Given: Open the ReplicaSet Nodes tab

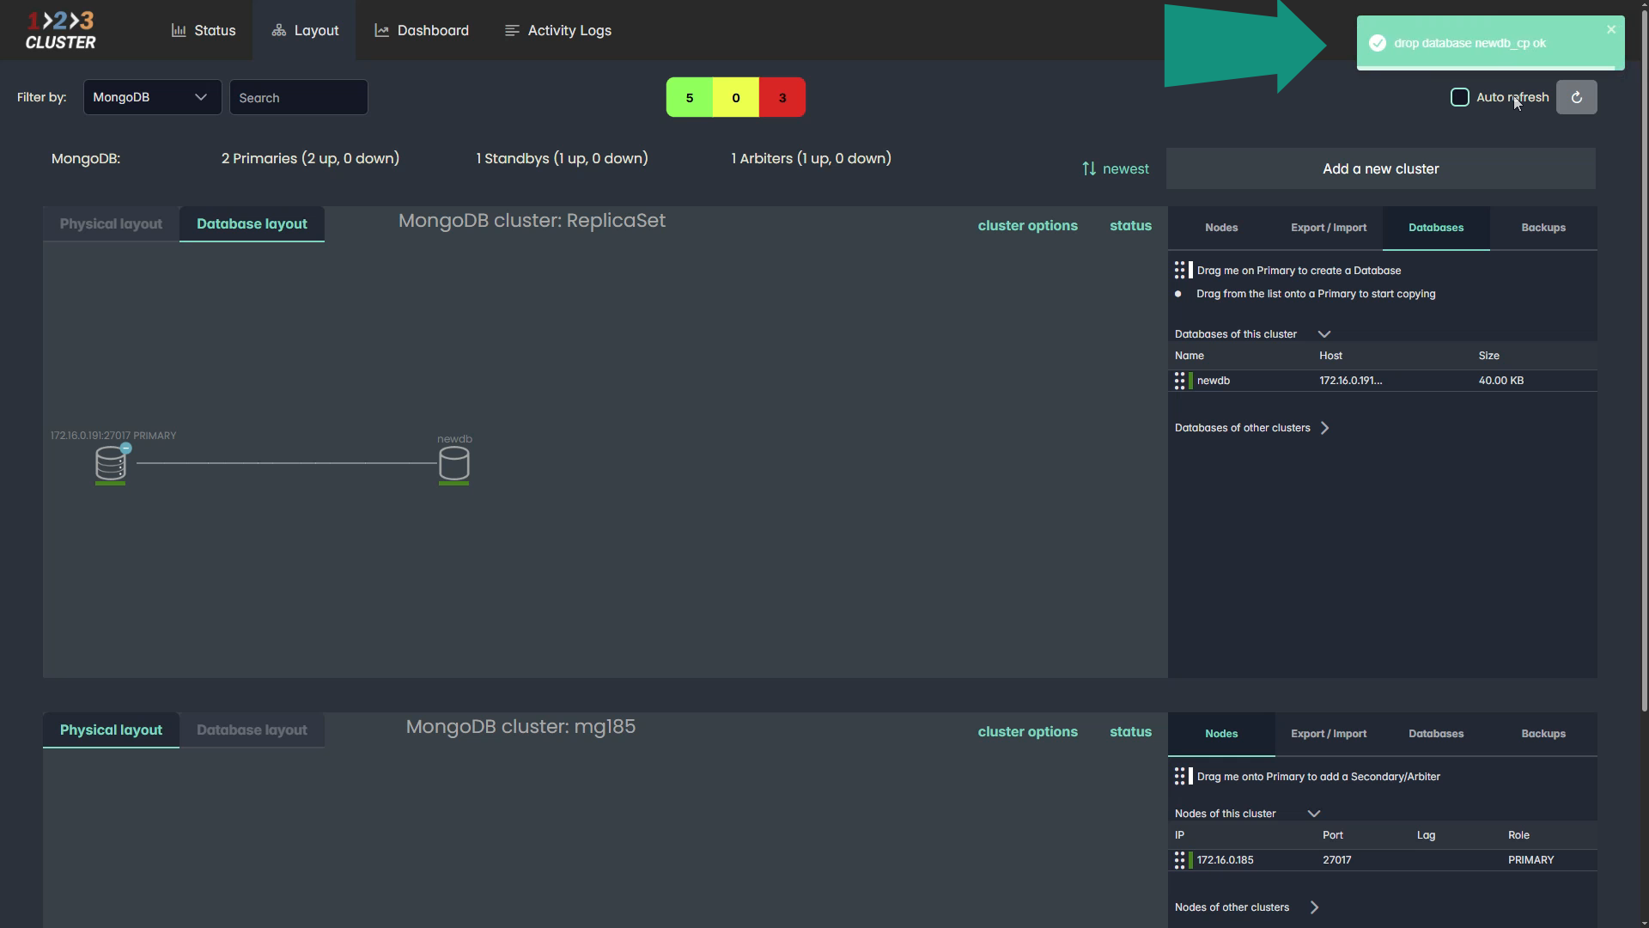Looking at the screenshot, I should click(1221, 228).
